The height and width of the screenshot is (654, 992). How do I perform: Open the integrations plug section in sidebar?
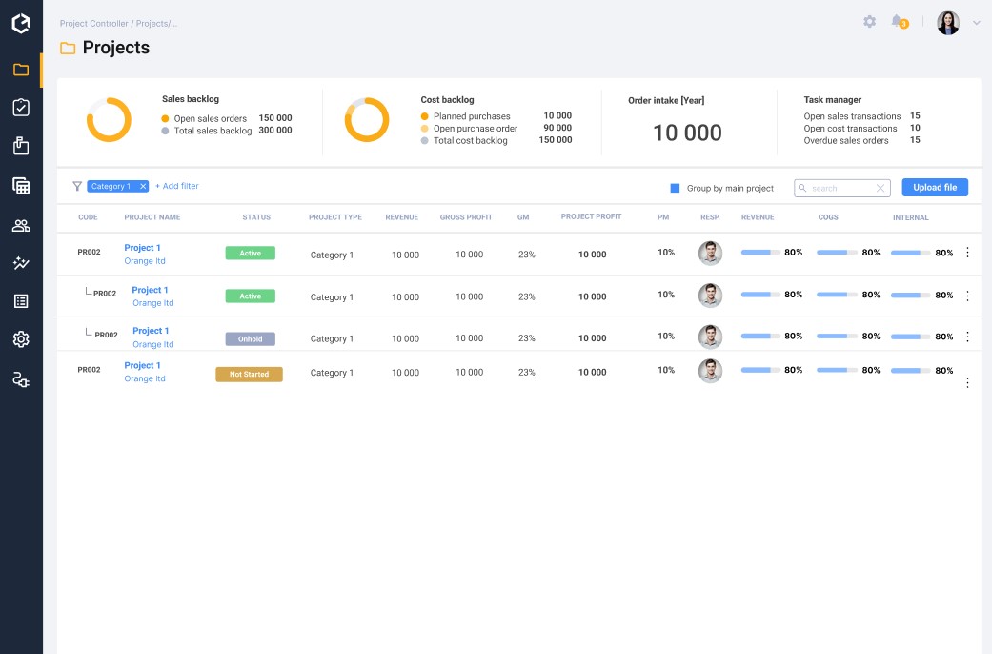point(21,378)
